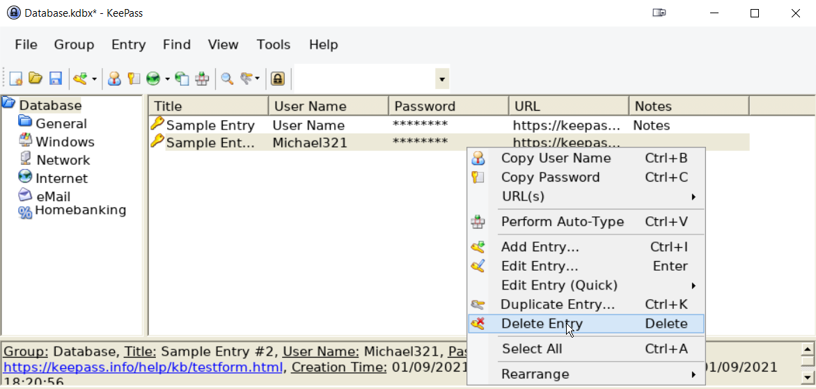The image size is (816, 389).
Task: Click the Michael321 user name cell
Action: 310,143
